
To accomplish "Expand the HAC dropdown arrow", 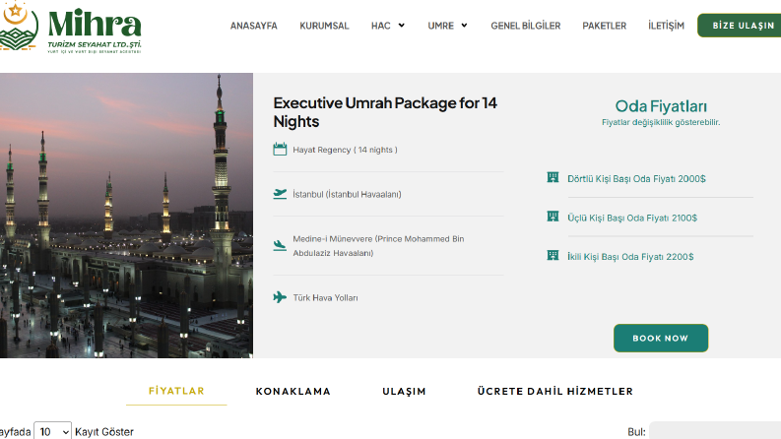I will coord(402,26).
